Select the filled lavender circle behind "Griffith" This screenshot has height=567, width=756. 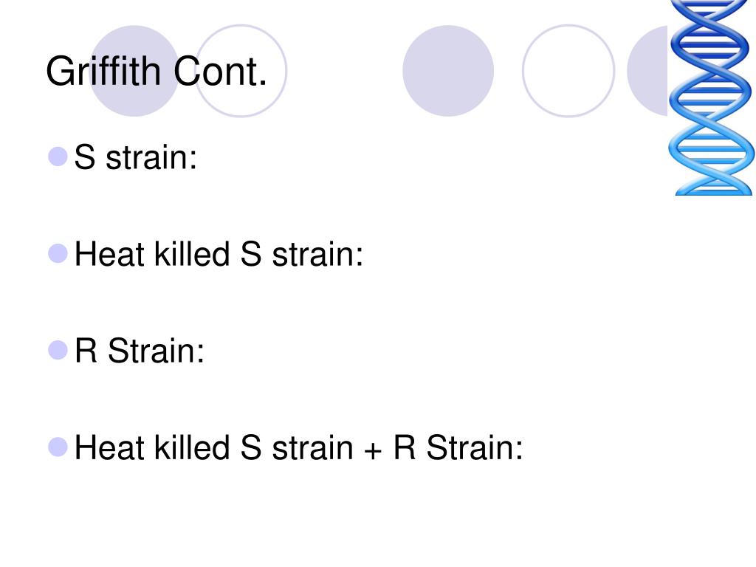(134, 71)
